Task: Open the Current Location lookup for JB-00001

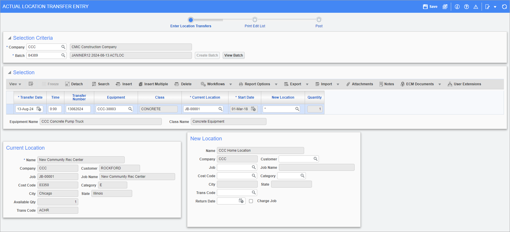Action: (220, 109)
